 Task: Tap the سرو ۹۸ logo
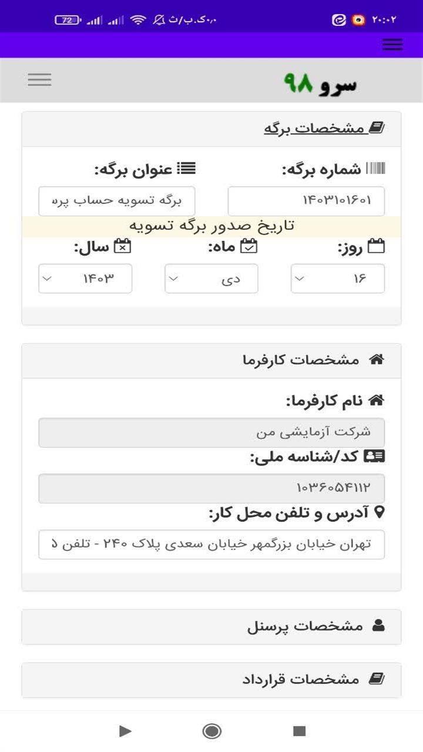320,84
